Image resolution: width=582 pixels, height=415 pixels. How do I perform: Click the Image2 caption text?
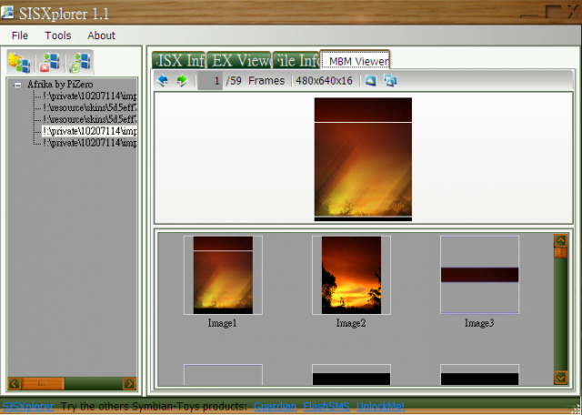pyautogui.click(x=351, y=323)
